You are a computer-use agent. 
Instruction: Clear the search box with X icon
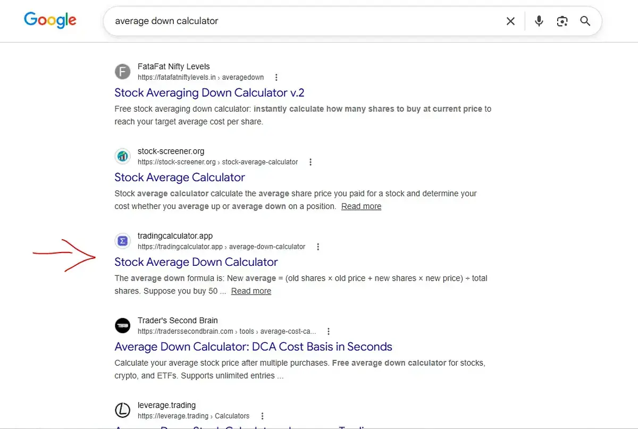coord(510,21)
